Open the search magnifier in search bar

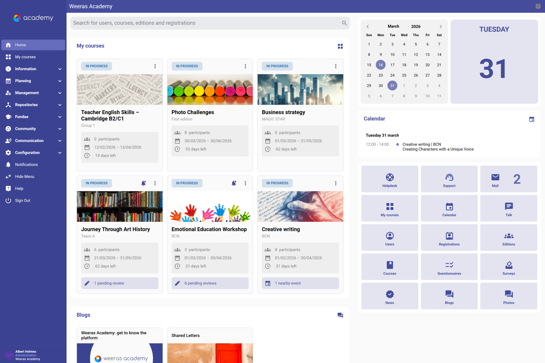pyautogui.click(x=344, y=23)
